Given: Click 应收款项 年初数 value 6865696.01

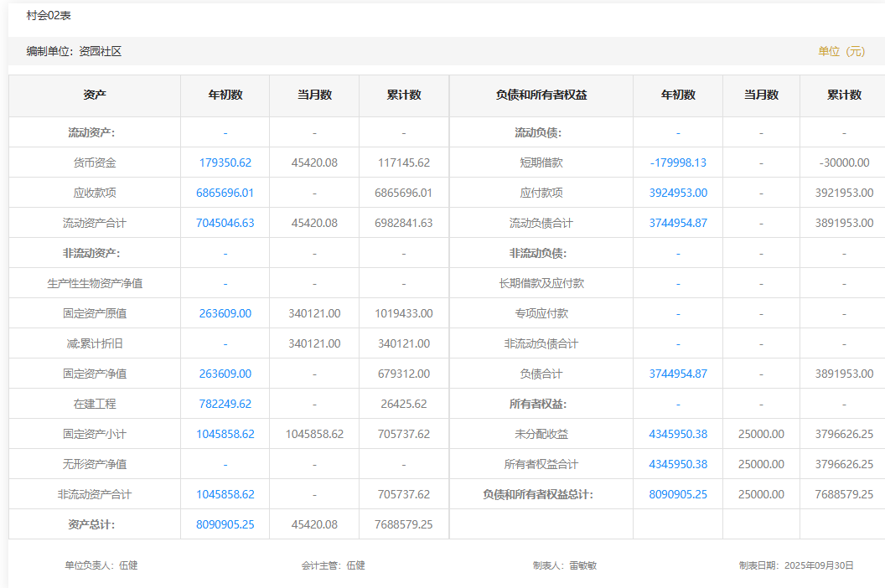Looking at the screenshot, I should coord(225,193).
